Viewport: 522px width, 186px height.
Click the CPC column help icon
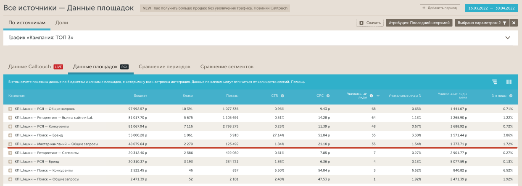pos(327,96)
